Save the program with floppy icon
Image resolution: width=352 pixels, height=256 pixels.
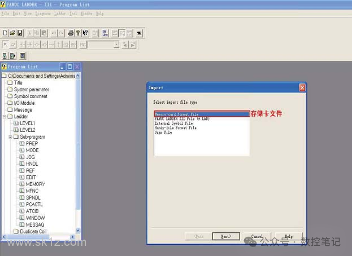[20, 33]
